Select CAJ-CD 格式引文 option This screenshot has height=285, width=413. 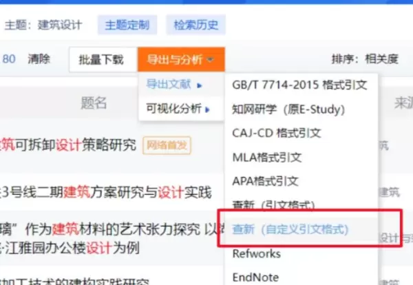click(278, 133)
